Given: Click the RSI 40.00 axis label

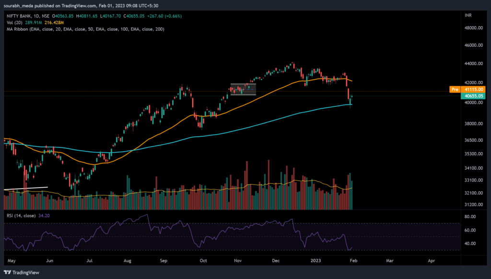Looking at the screenshot, I should [471, 244].
